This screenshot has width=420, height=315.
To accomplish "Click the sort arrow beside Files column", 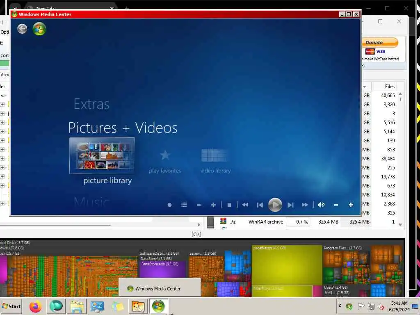I will (365, 87).
